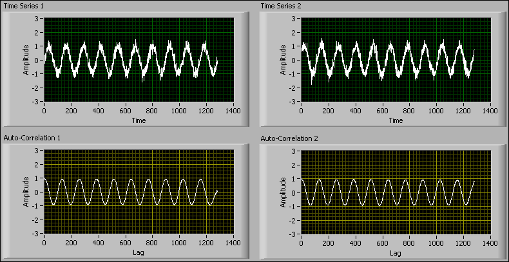
Task: Click the X-axis minimum 0 on Time Series 2
Action: [x=302, y=111]
